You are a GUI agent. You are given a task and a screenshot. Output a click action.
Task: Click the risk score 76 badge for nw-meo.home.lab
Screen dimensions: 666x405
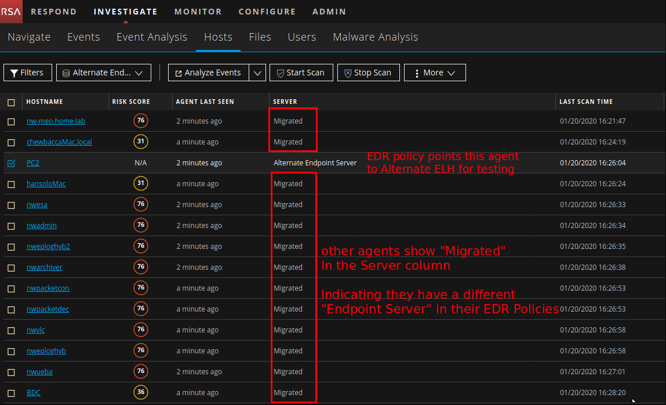click(x=140, y=121)
